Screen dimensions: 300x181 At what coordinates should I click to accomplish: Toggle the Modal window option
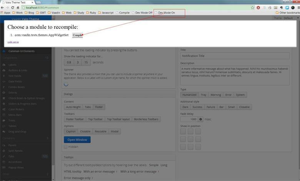pyautogui.click(x=114, y=131)
